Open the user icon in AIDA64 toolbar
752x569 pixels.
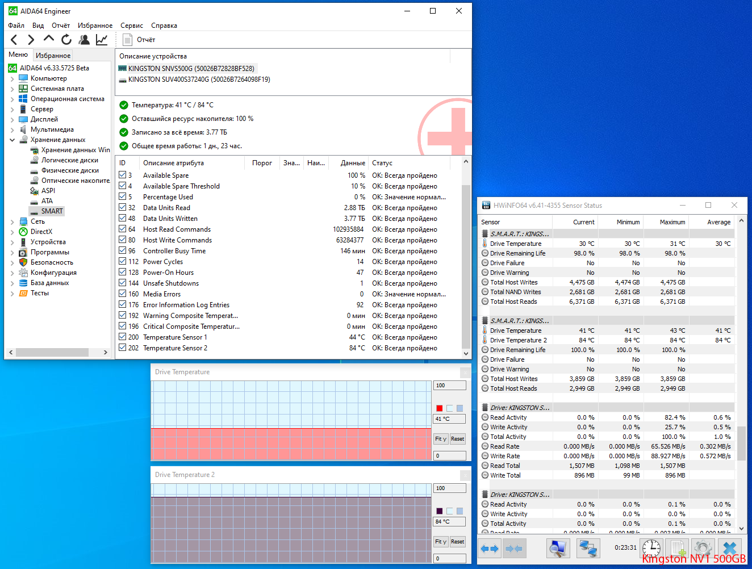tap(84, 39)
